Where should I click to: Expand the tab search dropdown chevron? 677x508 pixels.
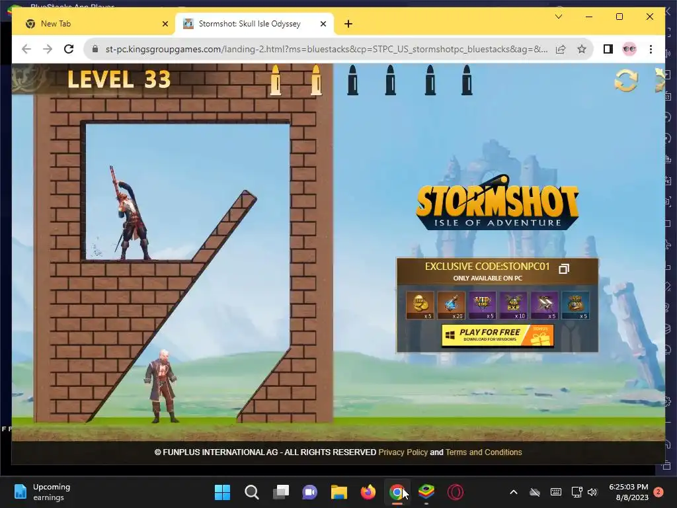(x=558, y=17)
